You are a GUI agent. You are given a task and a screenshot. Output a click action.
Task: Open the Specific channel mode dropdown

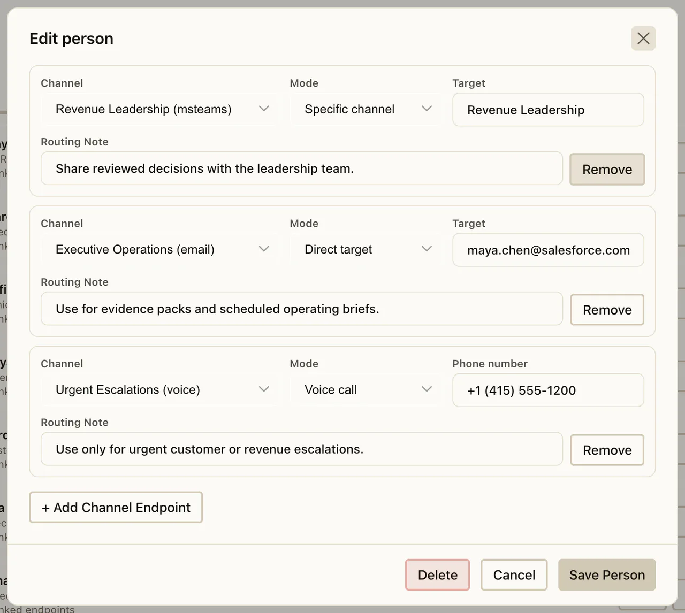click(366, 109)
